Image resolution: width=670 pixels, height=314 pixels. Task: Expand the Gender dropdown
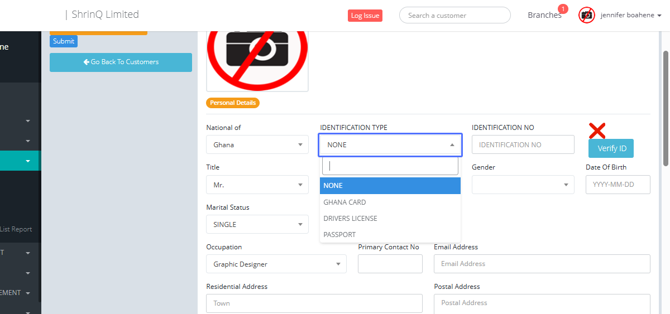click(x=523, y=185)
